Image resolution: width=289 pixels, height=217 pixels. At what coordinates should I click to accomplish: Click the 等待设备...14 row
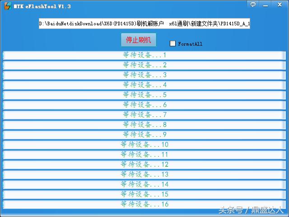tap(144, 184)
